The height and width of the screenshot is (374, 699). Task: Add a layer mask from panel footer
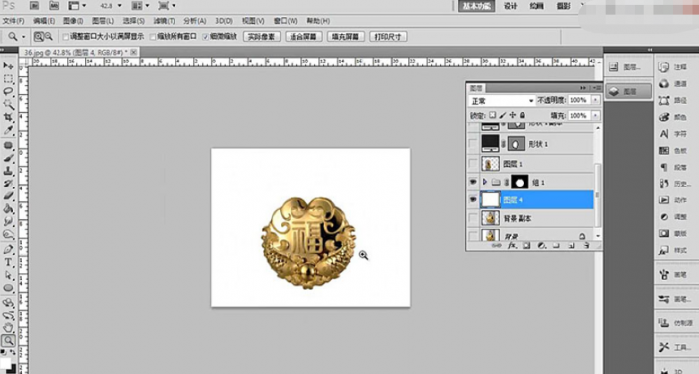coord(526,245)
